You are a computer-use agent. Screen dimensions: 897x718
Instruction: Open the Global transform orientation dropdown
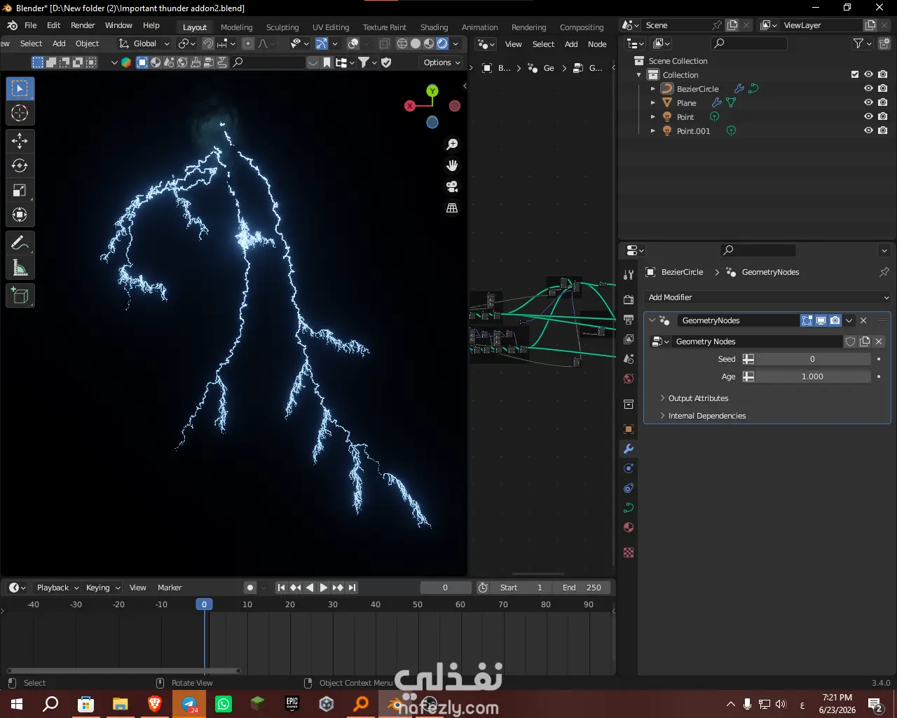(x=144, y=43)
